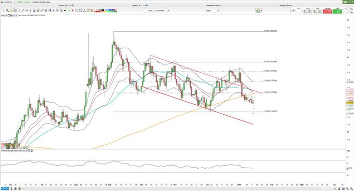This screenshot has height=191, width=354.
Task: Select the horizontal line drawing tool
Action: (x=27, y=10)
